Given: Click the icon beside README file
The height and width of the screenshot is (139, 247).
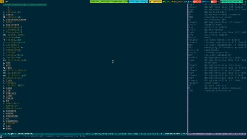Looking at the screenshot, I should (x=4, y=124).
